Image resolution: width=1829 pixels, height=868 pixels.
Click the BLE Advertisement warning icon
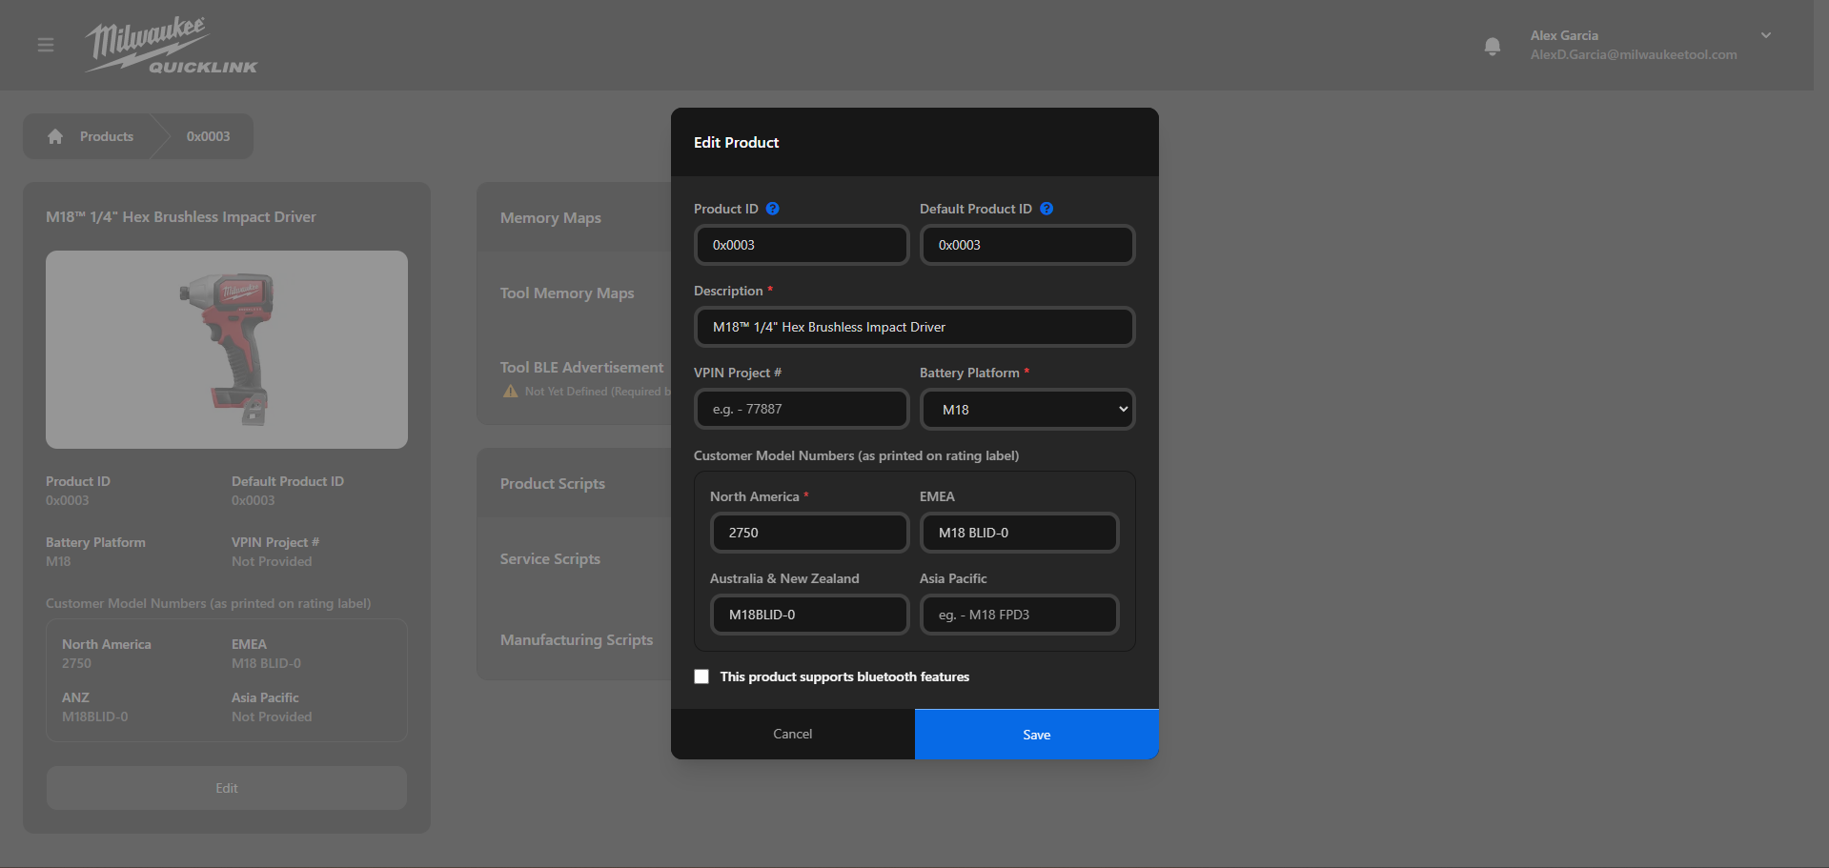(511, 391)
